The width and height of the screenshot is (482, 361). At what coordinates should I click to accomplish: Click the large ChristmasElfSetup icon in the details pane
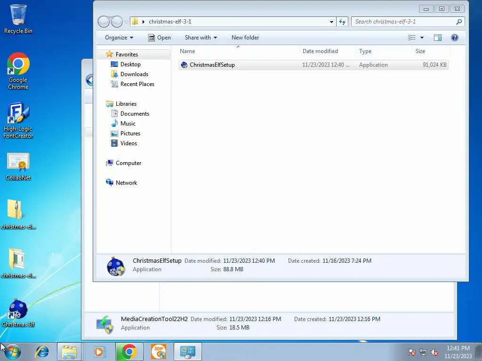click(116, 266)
